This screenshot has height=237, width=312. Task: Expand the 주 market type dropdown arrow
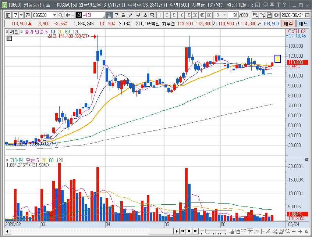pos(21,15)
